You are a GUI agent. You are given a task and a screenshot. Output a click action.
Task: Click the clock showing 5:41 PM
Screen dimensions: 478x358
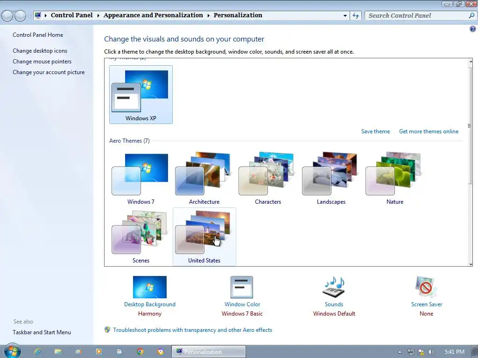tap(454, 352)
